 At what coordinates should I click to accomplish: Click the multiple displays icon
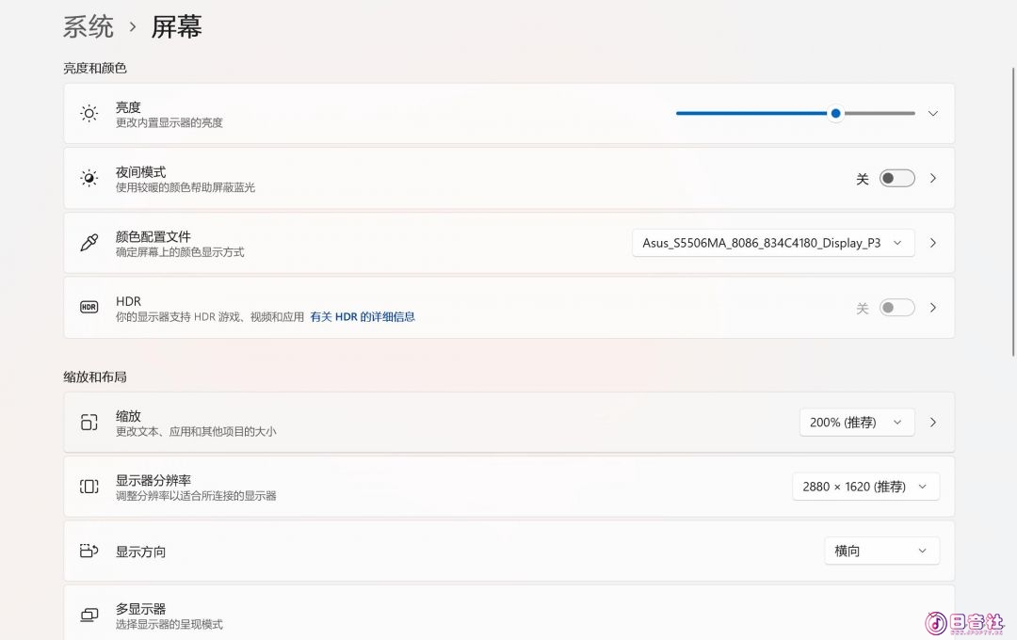[89, 616]
